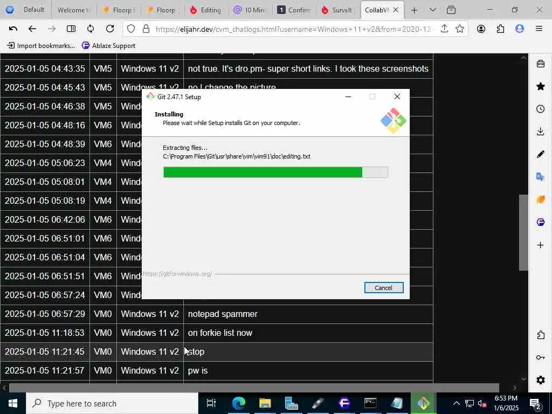Viewport: 552px width, 414px height.
Task: Open the Ablaze purple sidebar panel
Action: click(x=540, y=222)
